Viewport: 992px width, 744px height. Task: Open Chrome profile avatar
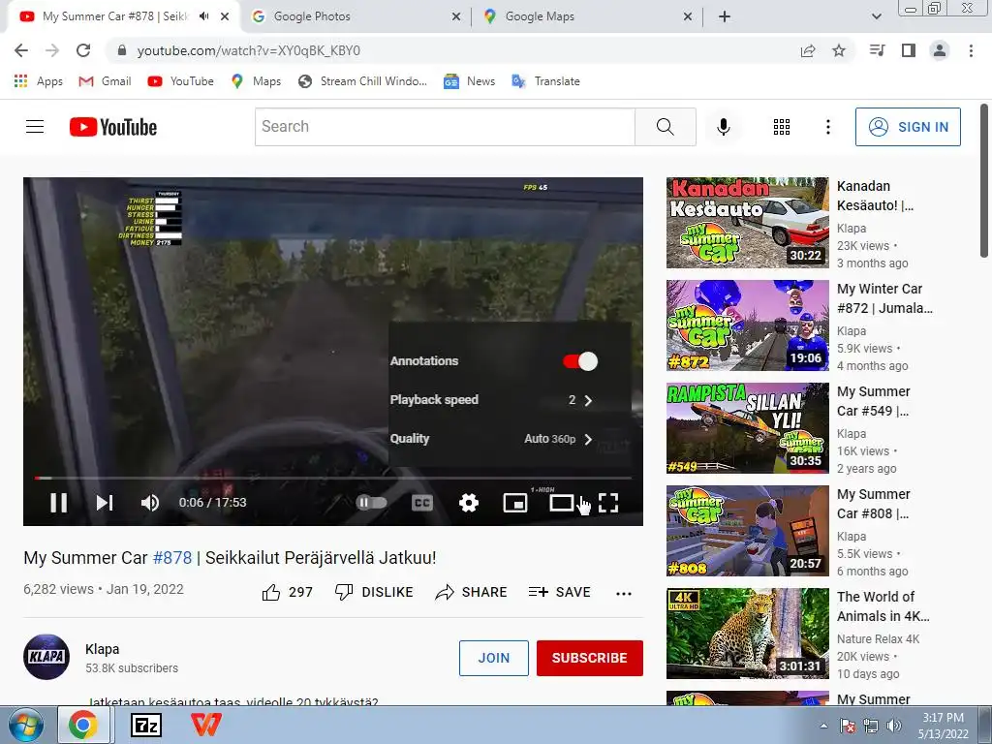[940, 50]
